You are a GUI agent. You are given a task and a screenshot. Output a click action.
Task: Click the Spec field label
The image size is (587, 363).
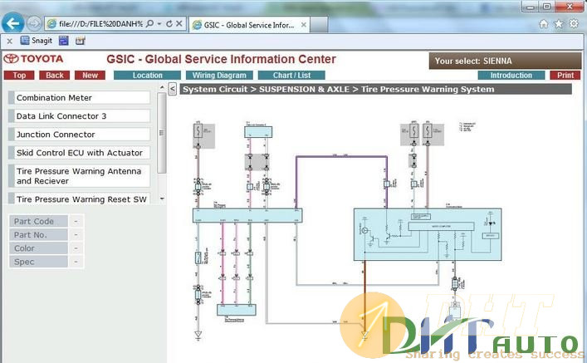[38, 262]
